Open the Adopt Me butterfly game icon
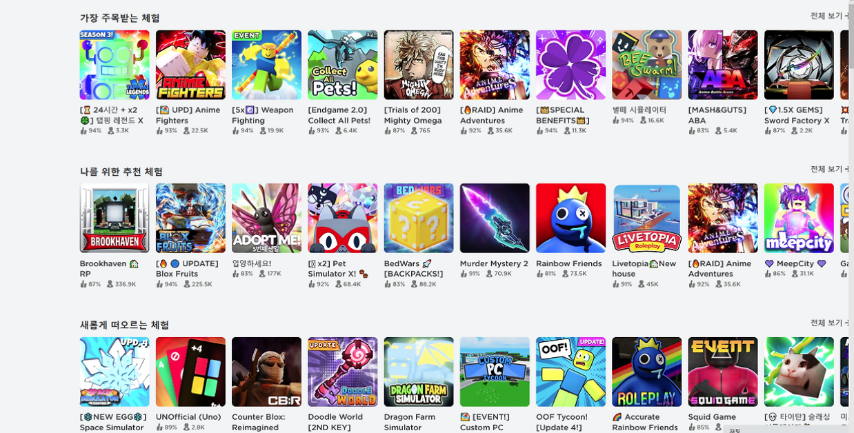 pyautogui.click(x=266, y=218)
